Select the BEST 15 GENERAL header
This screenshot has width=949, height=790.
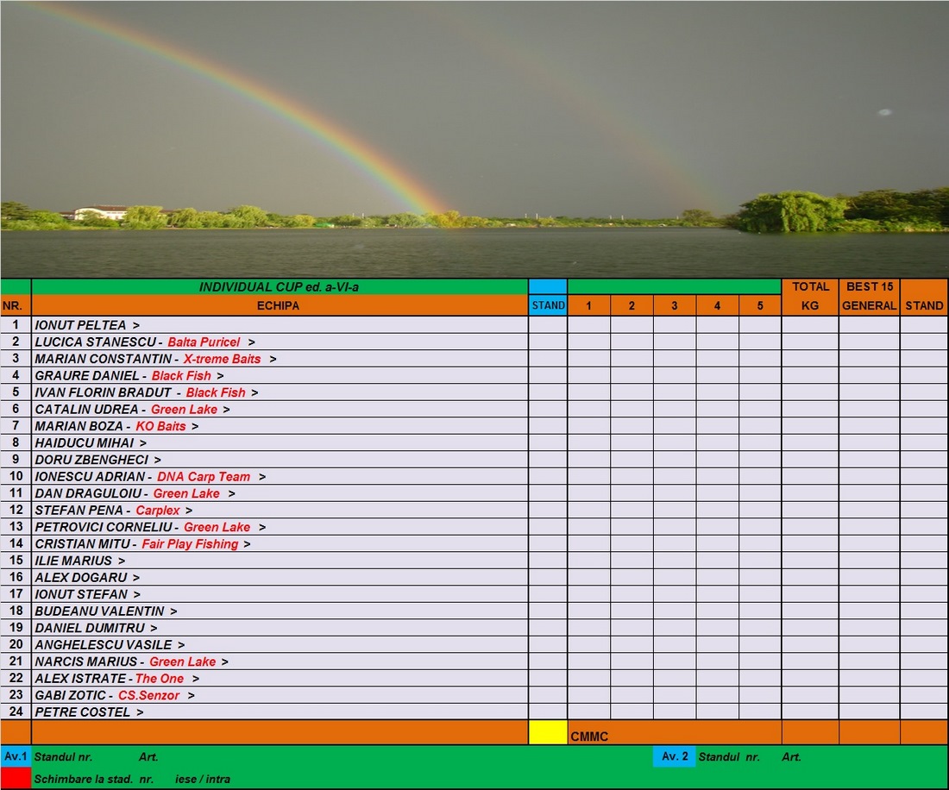click(x=869, y=296)
